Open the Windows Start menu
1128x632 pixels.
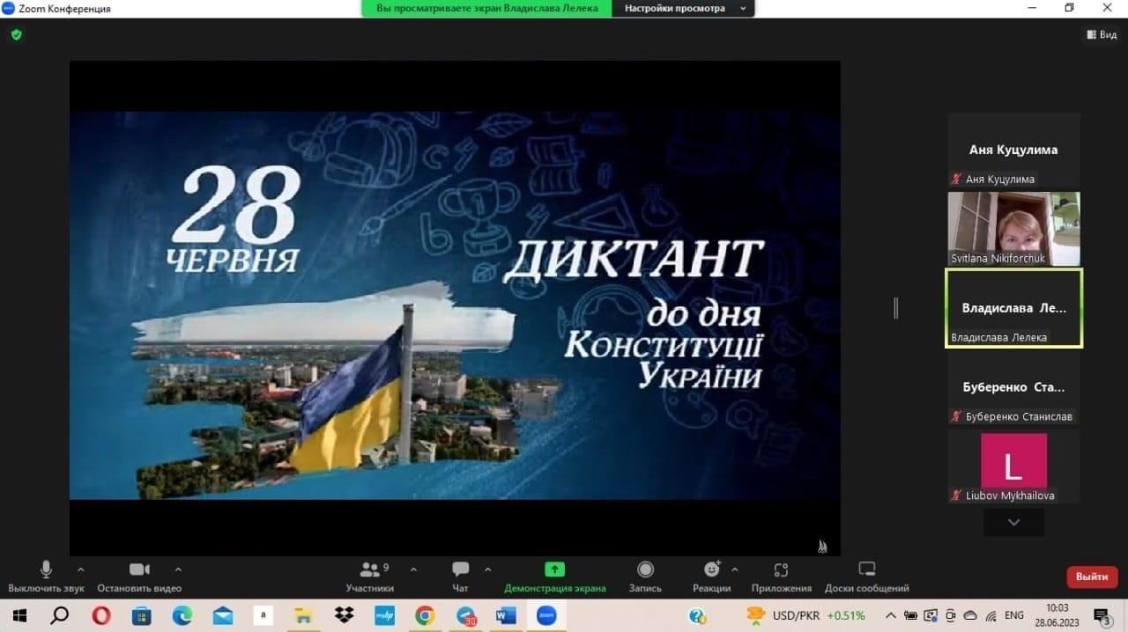pyautogui.click(x=19, y=615)
